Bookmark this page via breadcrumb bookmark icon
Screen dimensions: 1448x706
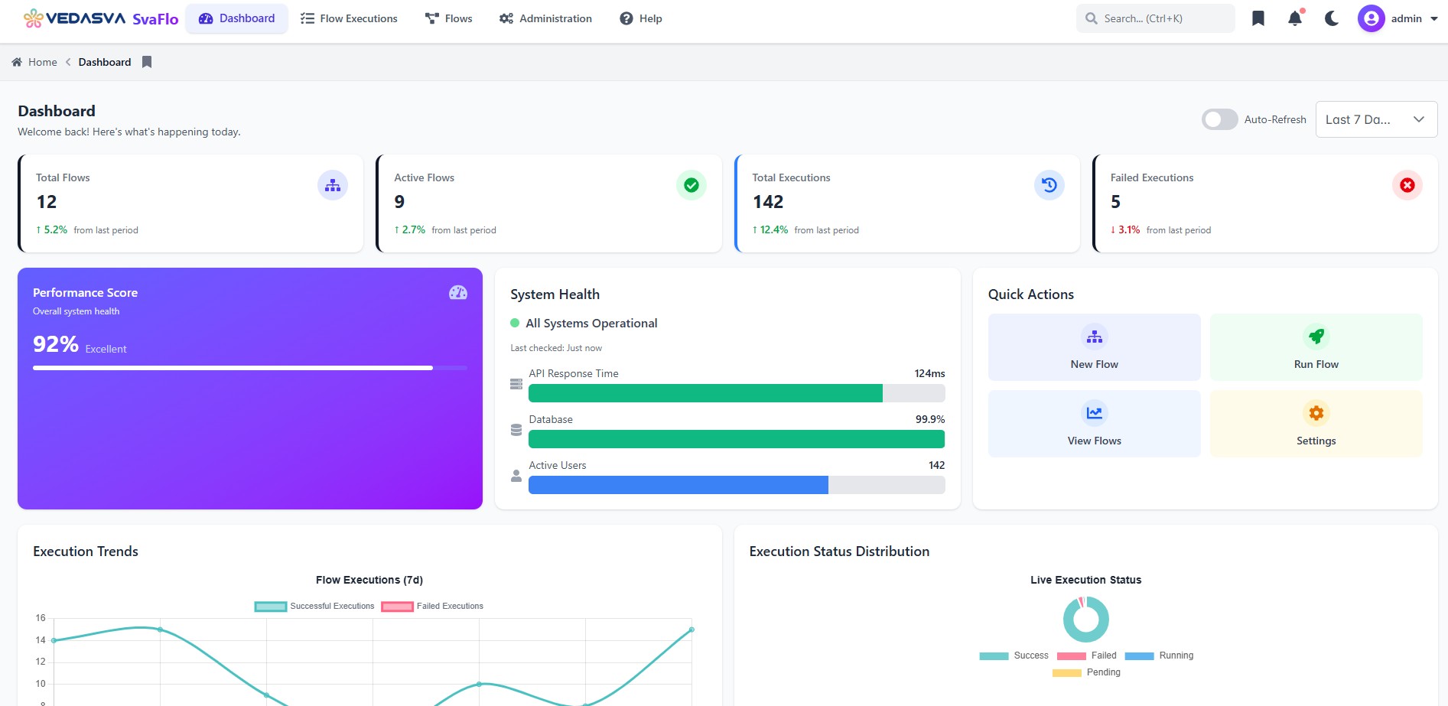pos(147,62)
